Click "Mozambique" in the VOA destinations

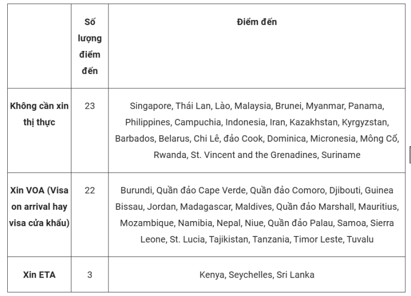click(144, 223)
